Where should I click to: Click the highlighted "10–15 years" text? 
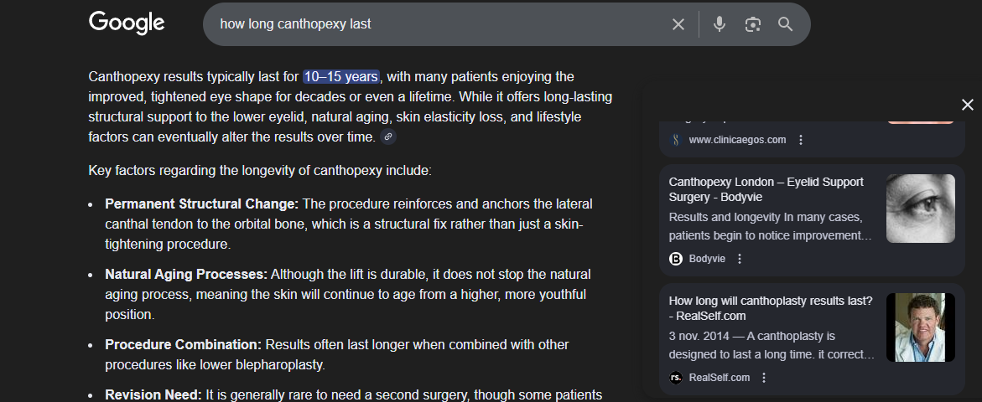(341, 76)
